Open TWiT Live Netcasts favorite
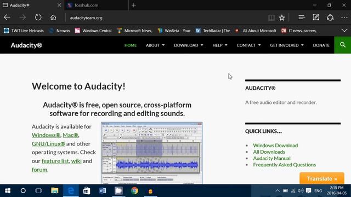Image resolution: width=351 pixels, height=197 pixels. [24, 31]
